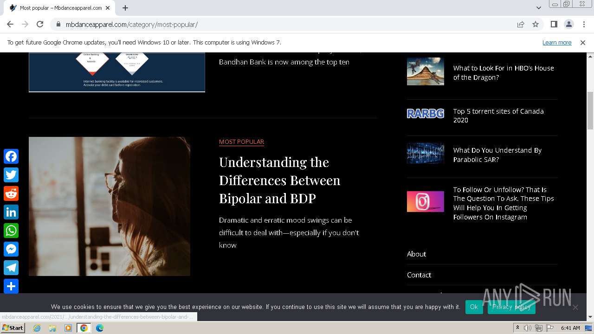Close the cookie consent banner
This screenshot has height=334, width=594.
[x=575, y=307]
